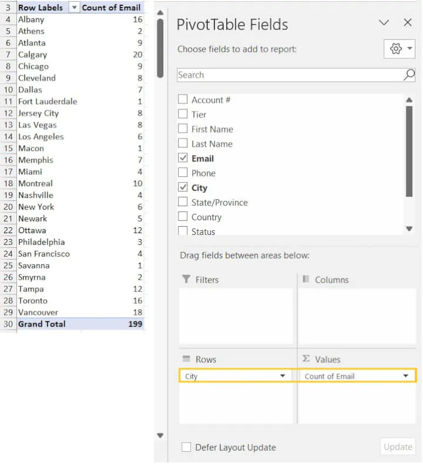Check the First Name field

click(x=183, y=129)
